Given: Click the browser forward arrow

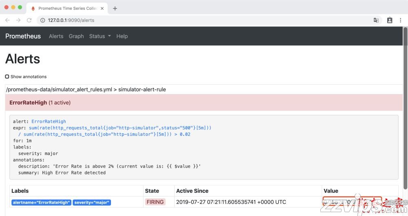Looking at the screenshot, I should point(18,20).
